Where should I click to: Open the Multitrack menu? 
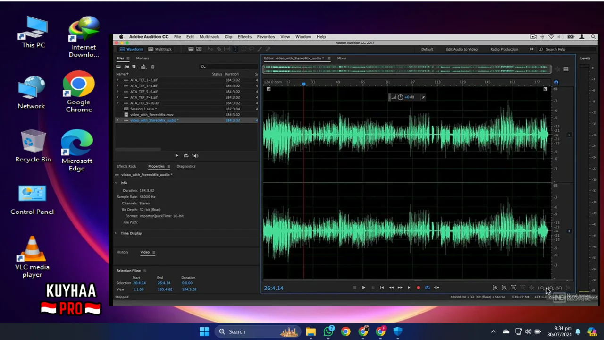(x=209, y=37)
